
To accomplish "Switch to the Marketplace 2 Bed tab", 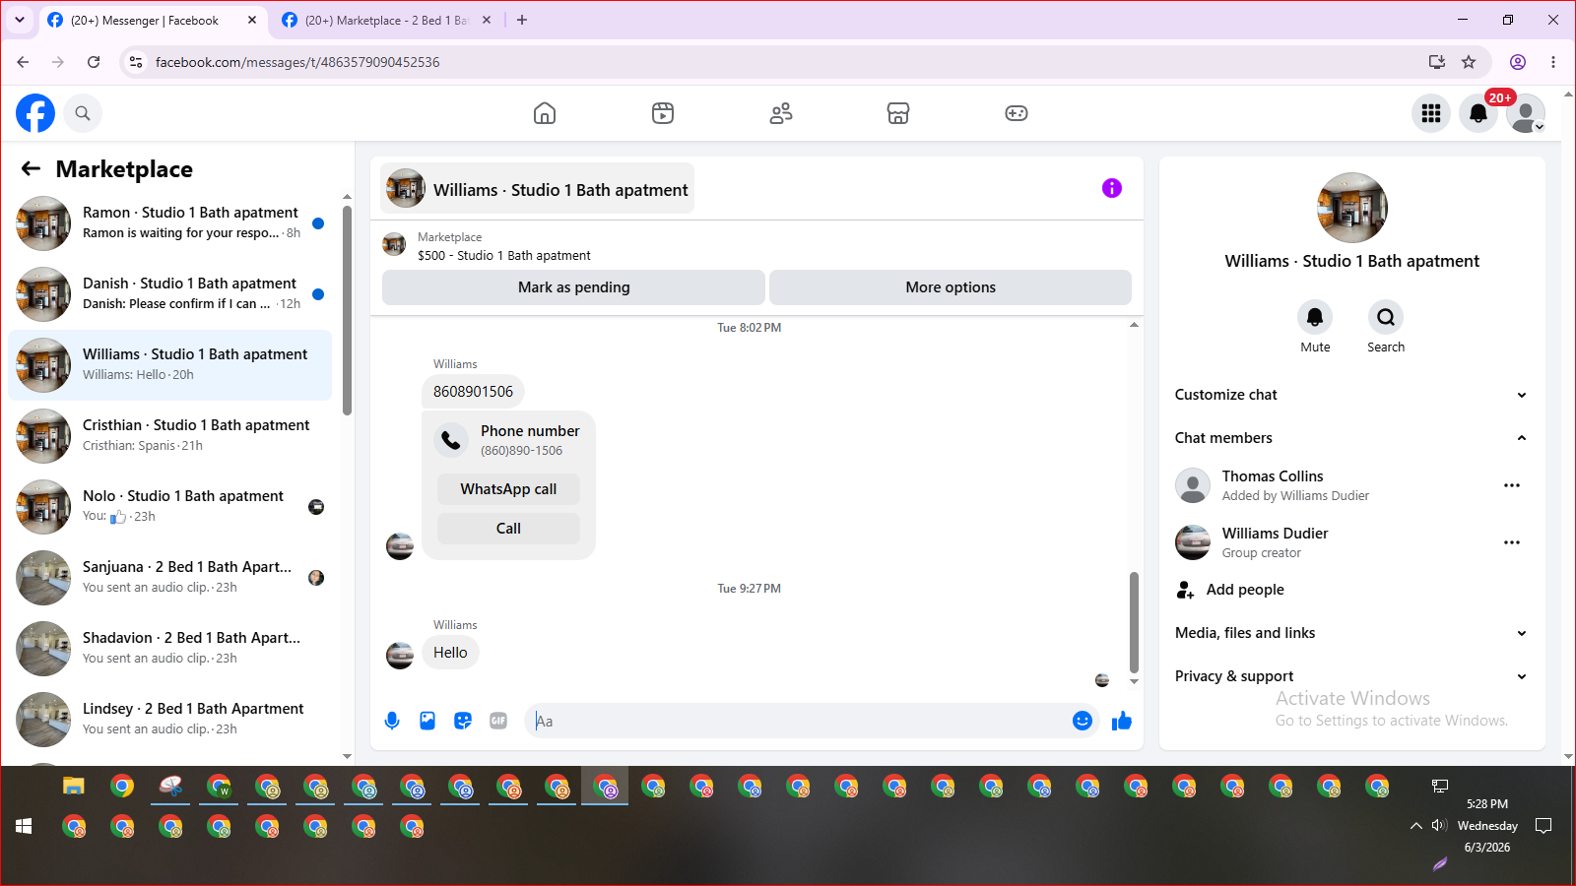I will (x=386, y=20).
